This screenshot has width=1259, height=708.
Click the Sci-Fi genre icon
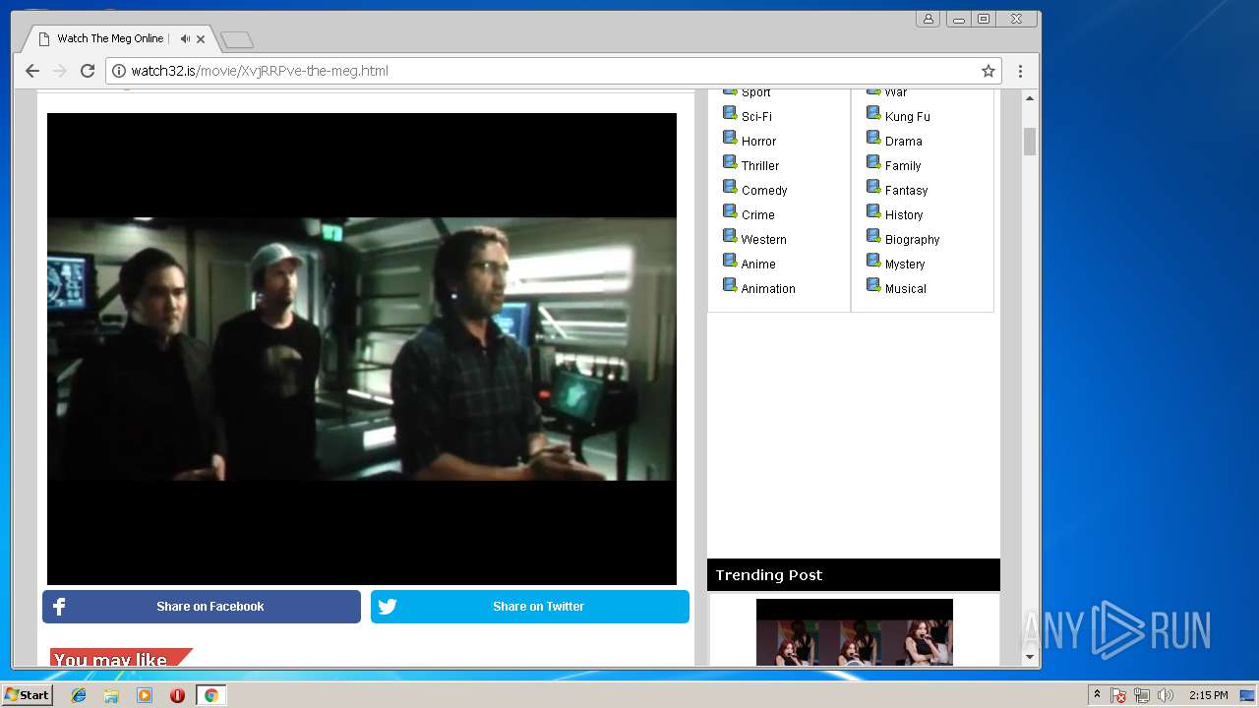[x=730, y=113]
